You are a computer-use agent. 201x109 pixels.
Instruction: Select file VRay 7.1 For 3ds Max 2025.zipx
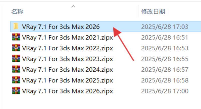pyautogui.click(x=68, y=80)
